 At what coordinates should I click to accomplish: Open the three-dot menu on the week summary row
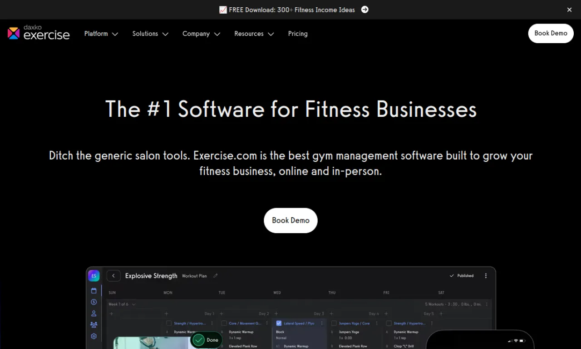point(487,304)
